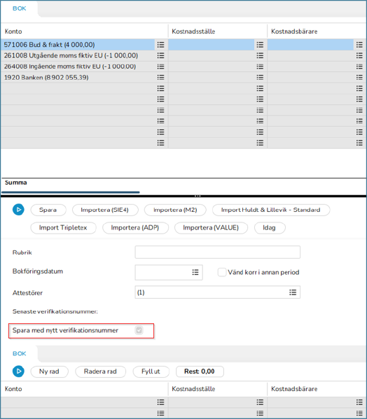Click the Radera rad button
Viewport: 367px width, 419px height.
point(100,371)
